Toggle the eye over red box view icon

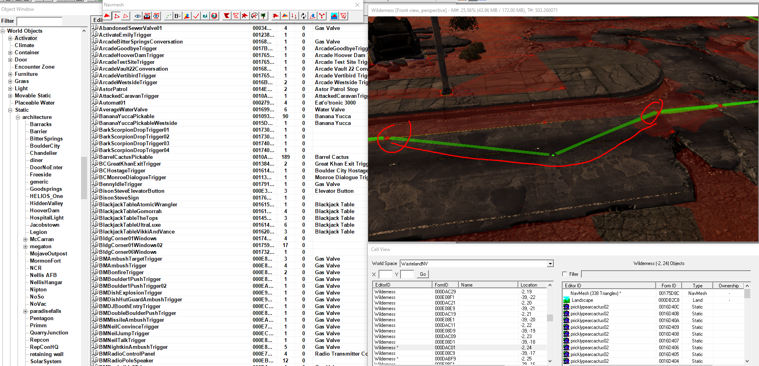tap(147, 16)
